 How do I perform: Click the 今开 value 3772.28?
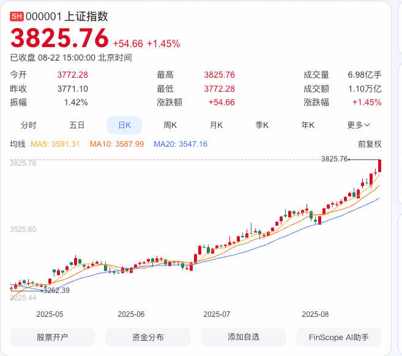pos(73,75)
